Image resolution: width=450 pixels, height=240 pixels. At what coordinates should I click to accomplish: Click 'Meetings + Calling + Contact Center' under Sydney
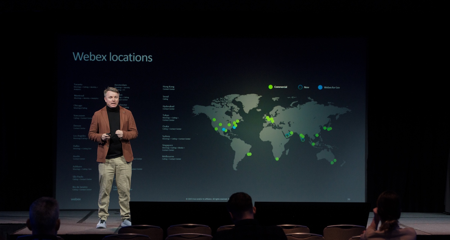tap(176, 139)
